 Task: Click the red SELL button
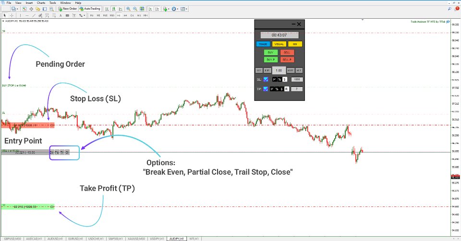(x=287, y=52)
